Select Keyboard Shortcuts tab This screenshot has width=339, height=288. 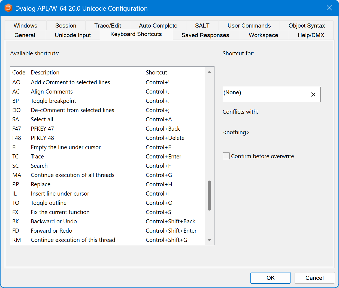tap(136, 34)
